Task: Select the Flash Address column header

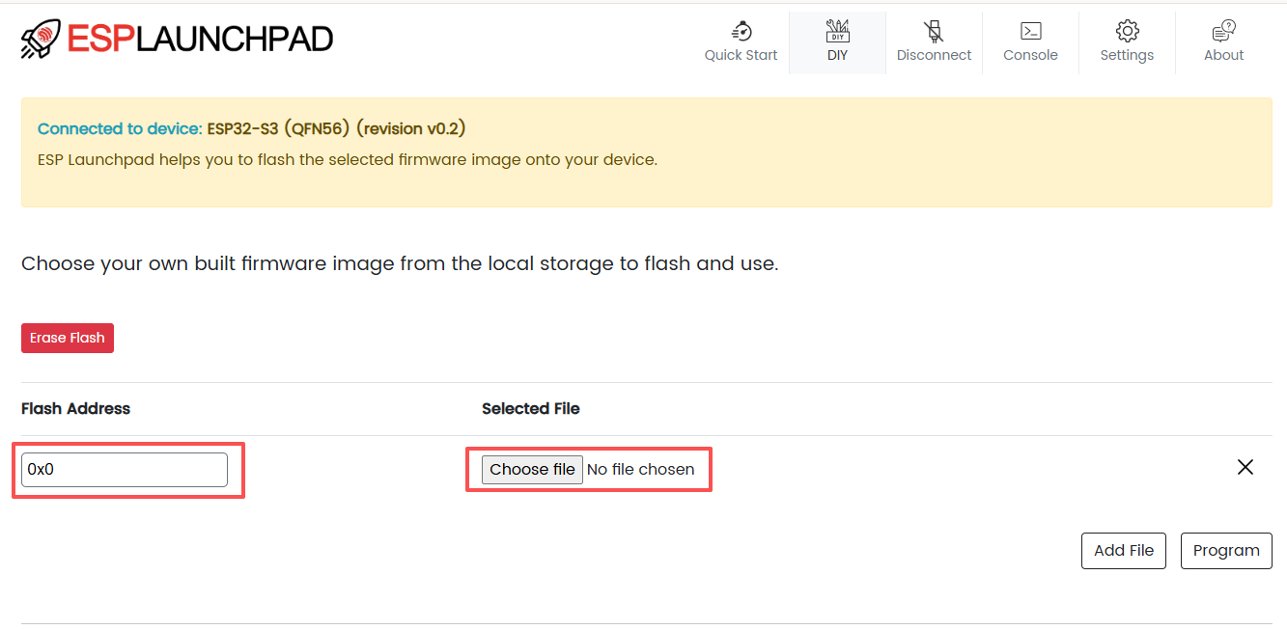Action: [x=75, y=409]
